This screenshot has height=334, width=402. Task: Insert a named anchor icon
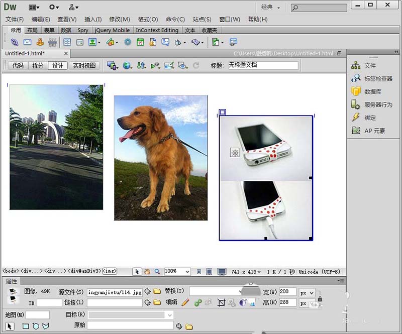click(40, 42)
